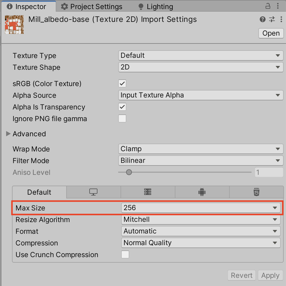Click the Mill_albedo-base texture thumbnail

tap(14, 25)
